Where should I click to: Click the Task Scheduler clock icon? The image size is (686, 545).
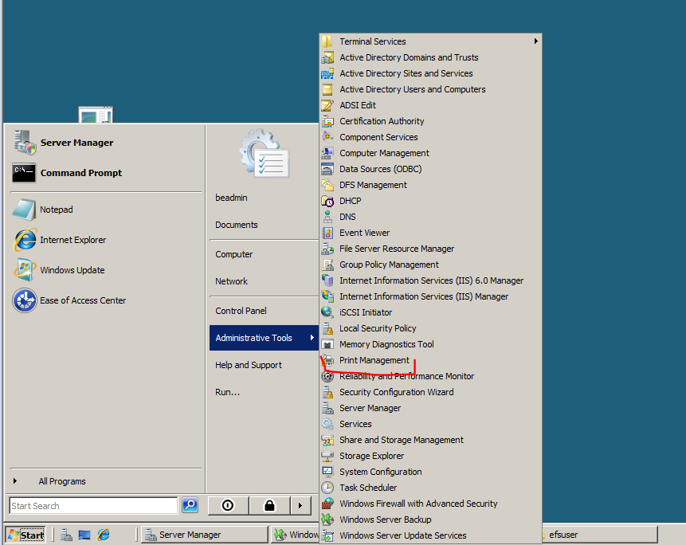(327, 488)
